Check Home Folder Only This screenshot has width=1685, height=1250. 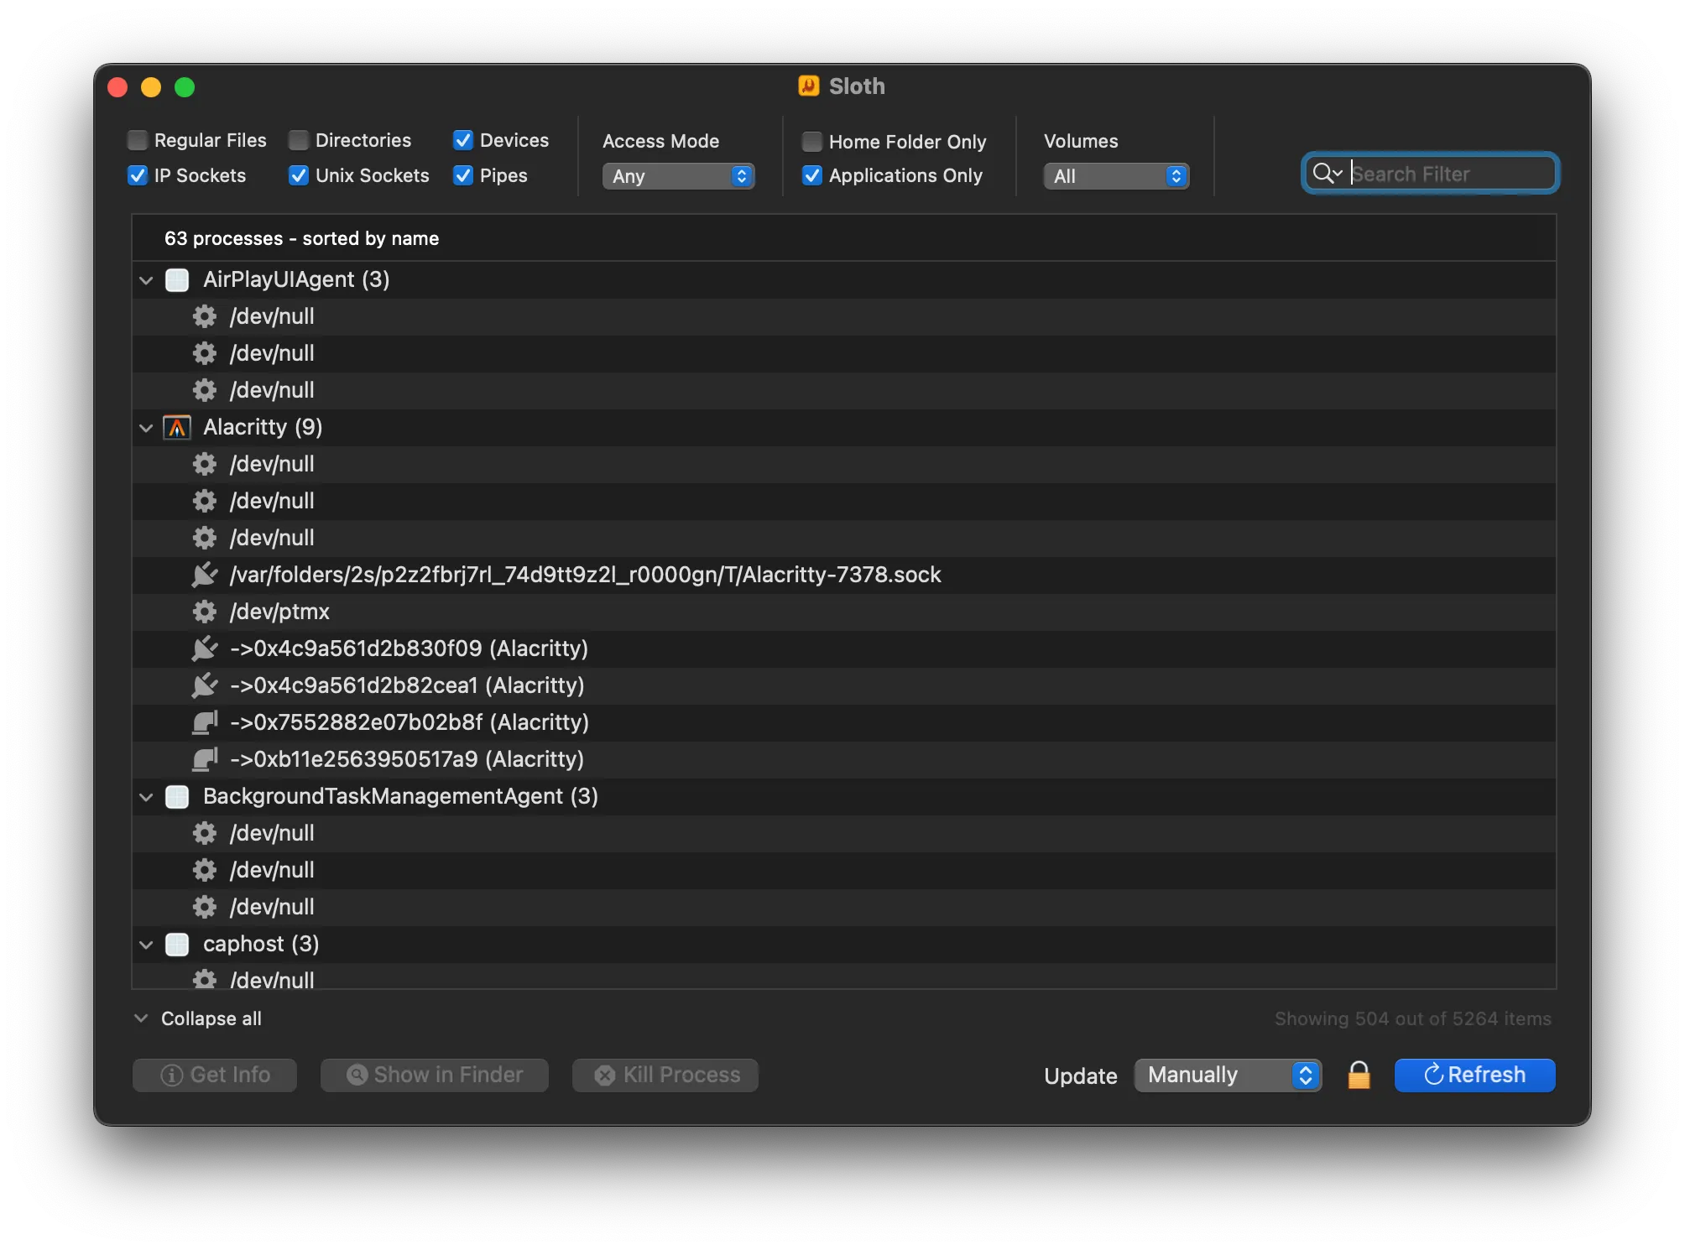(x=811, y=142)
